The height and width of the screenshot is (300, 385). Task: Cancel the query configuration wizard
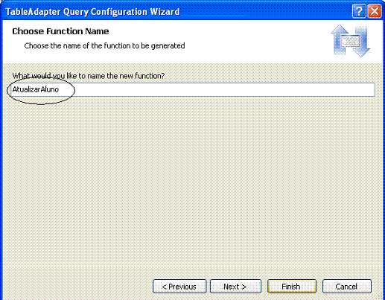tap(347, 287)
